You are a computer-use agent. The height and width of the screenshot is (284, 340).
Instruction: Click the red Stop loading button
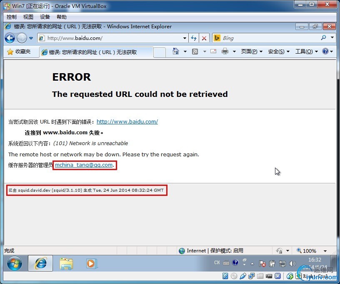click(x=204, y=38)
